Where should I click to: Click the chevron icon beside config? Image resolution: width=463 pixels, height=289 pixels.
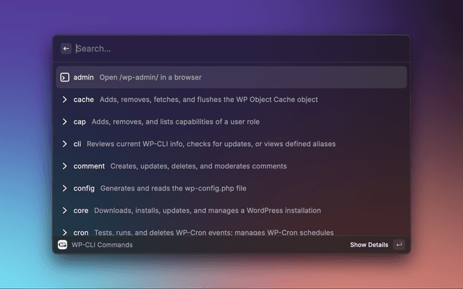pyautogui.click(x=64, y=189)
